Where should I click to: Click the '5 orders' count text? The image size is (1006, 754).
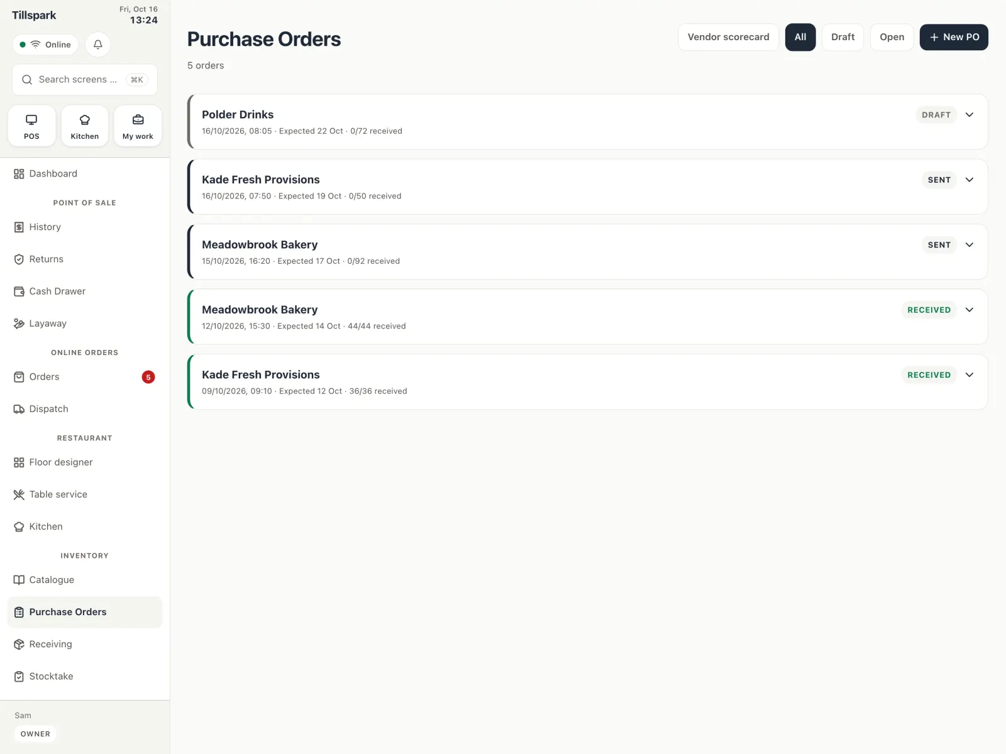pos(206,65)
